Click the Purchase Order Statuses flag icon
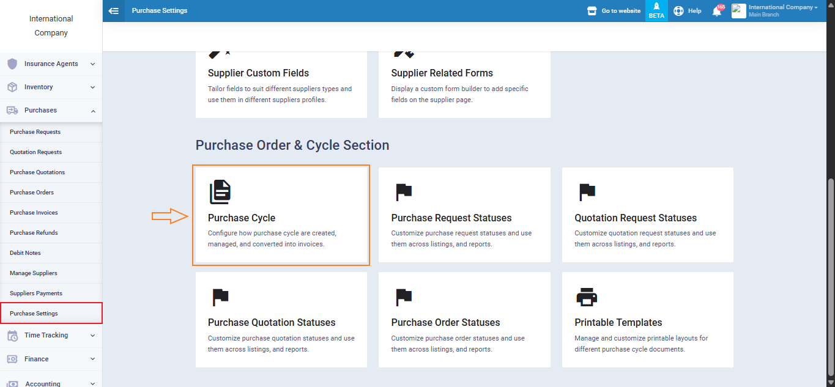The height and width of the screenshot is (387, 835). pyautogui.click(x=404, y=297)
